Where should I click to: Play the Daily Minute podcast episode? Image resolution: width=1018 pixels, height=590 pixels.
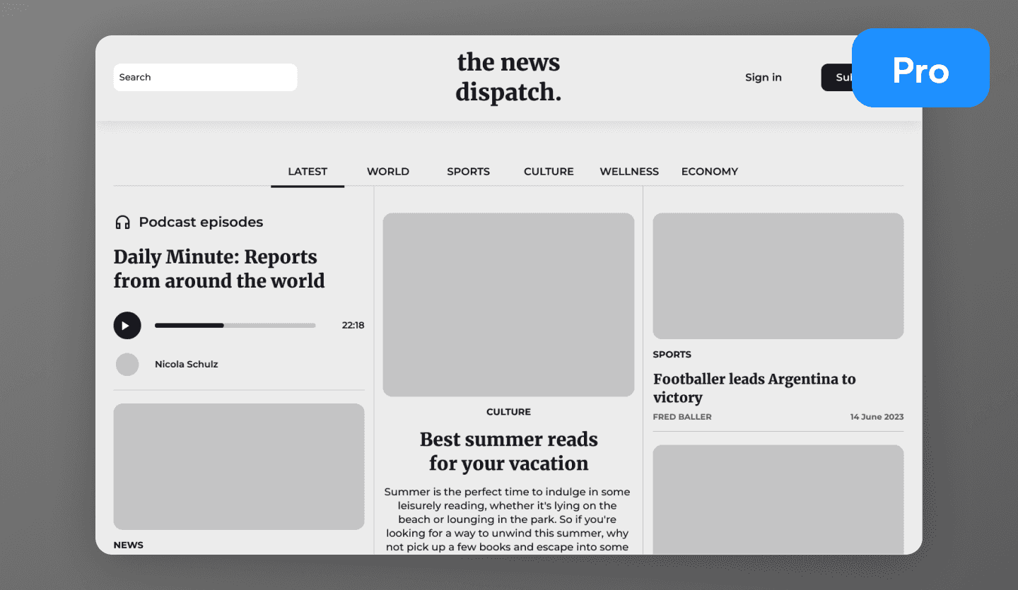point(127,326)
